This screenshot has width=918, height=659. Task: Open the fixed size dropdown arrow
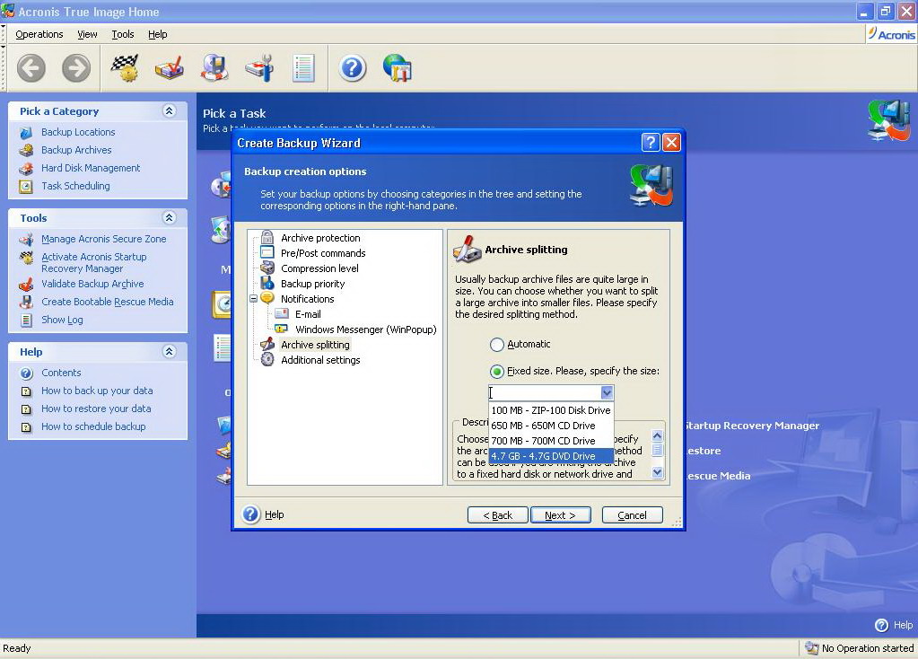click(x=607, y=392)
